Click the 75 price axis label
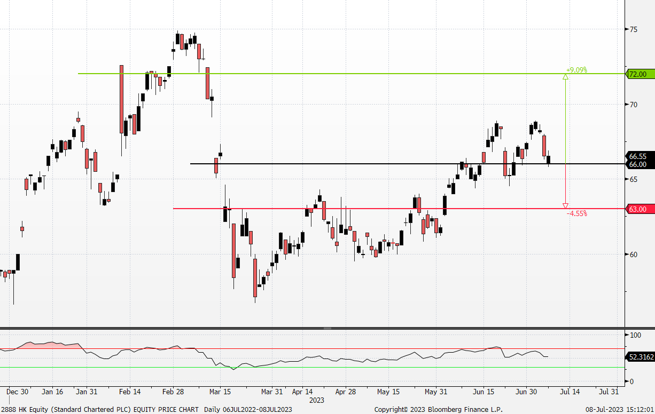This screenshot has width=655, height=414. click(x=633, y=29)
